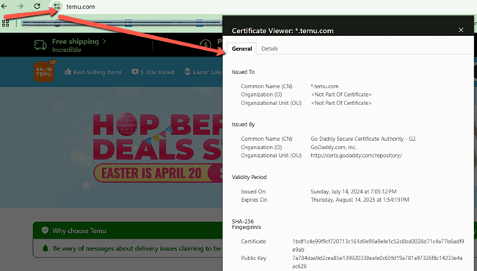The height and width of the screenshot is (271, 477).
Task: Click the Certificate Viewer title text
Action: [283, 31]
